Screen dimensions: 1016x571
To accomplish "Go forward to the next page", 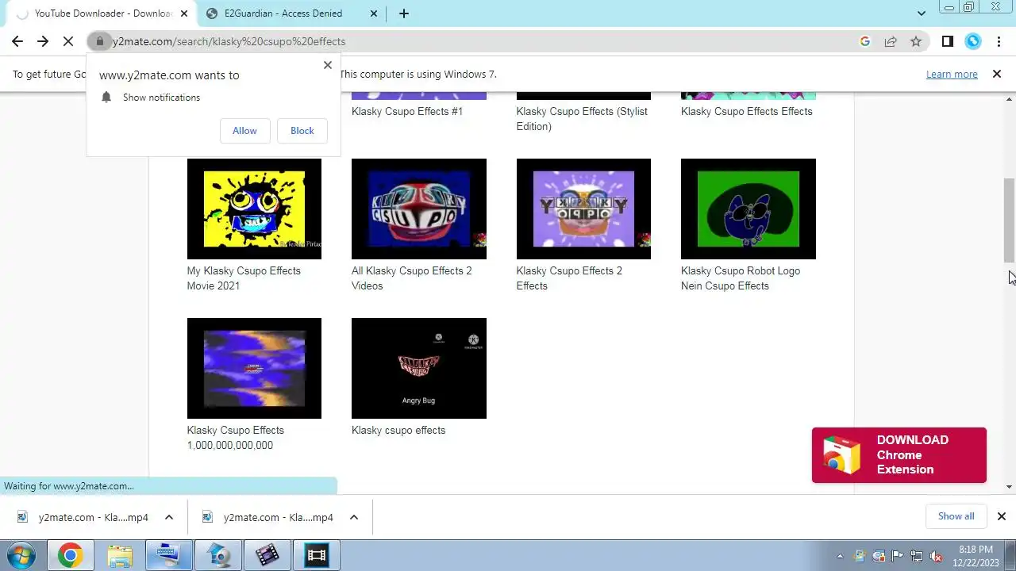I will [x=43, y=41].
